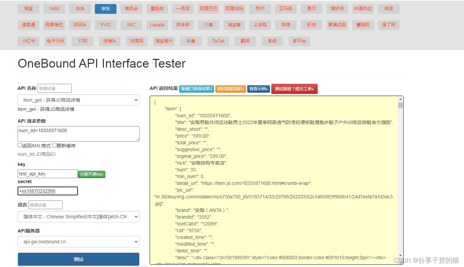
Task: Tick the 更新缓存 checkbox
Action: tap(54, 145)
